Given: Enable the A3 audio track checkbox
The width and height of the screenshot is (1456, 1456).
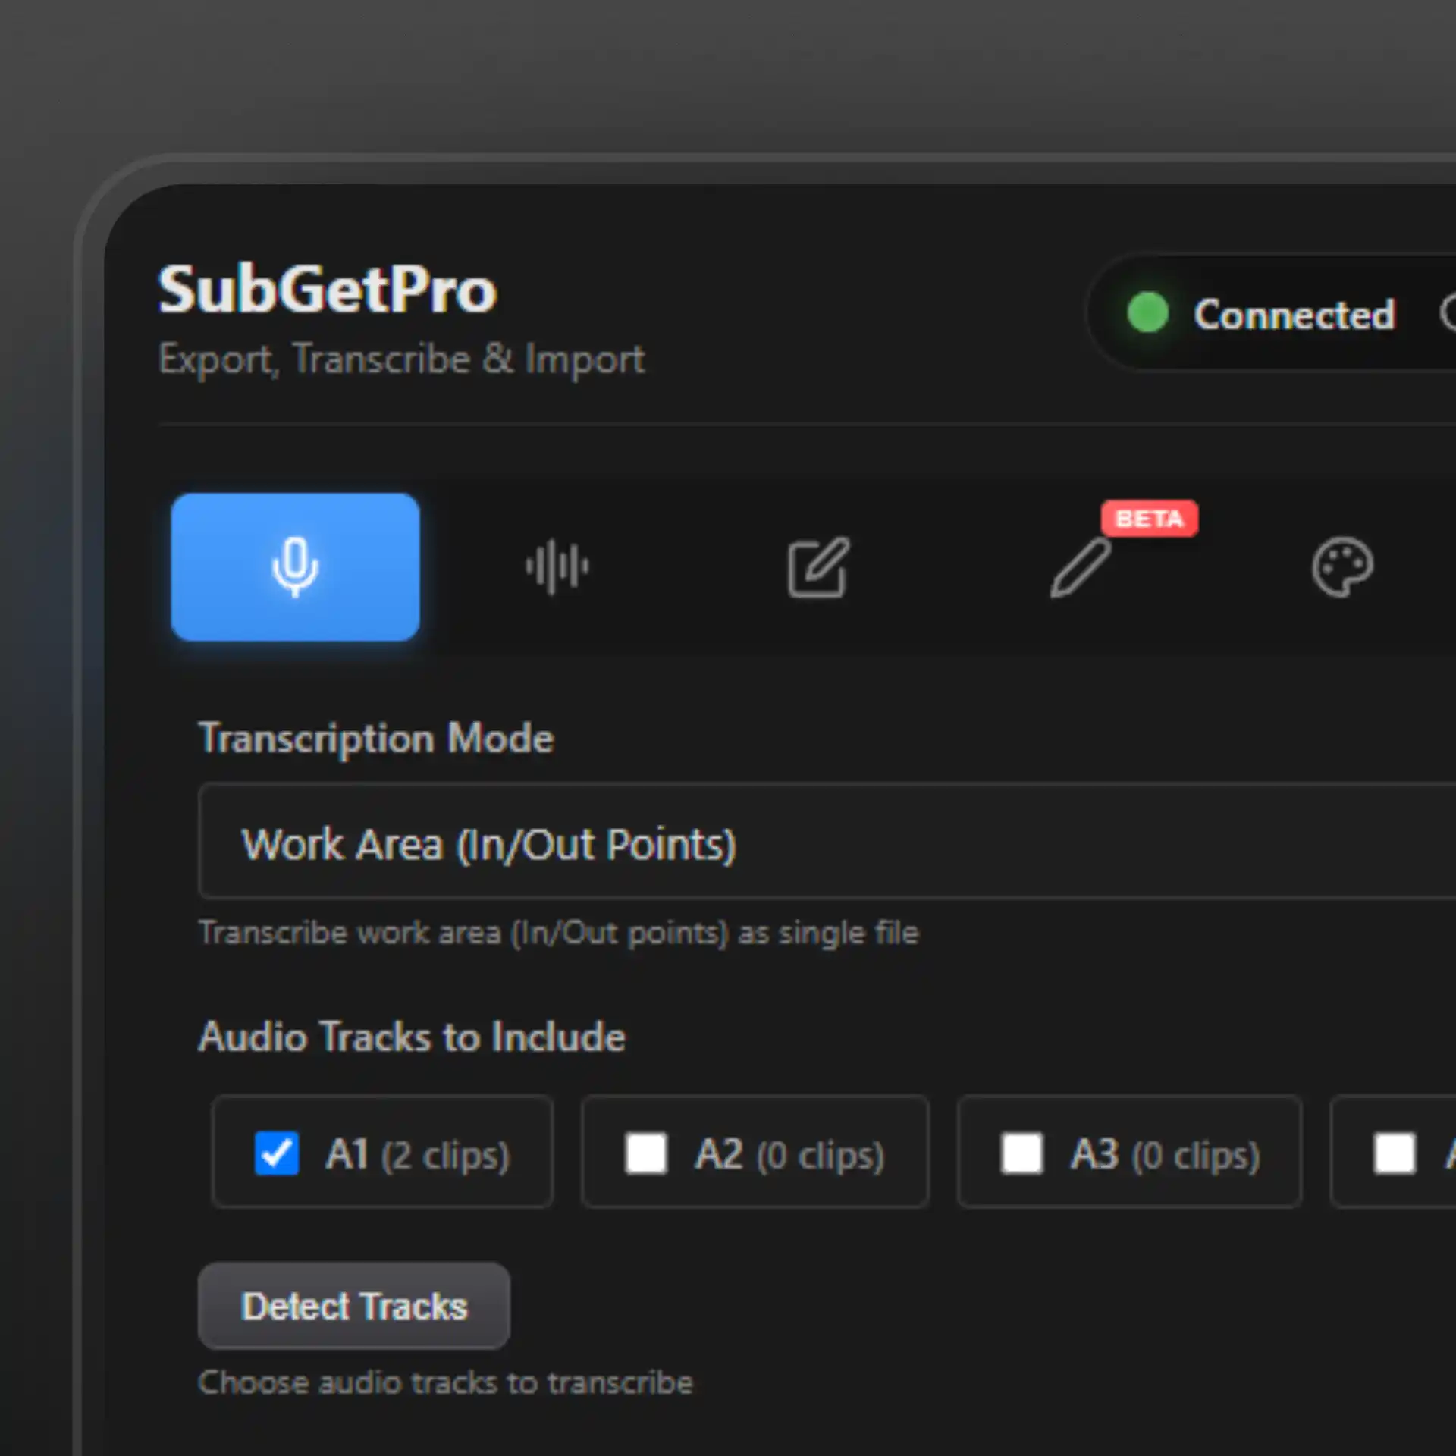Looking at the screenshot, I should (x=1021, y=1153).
